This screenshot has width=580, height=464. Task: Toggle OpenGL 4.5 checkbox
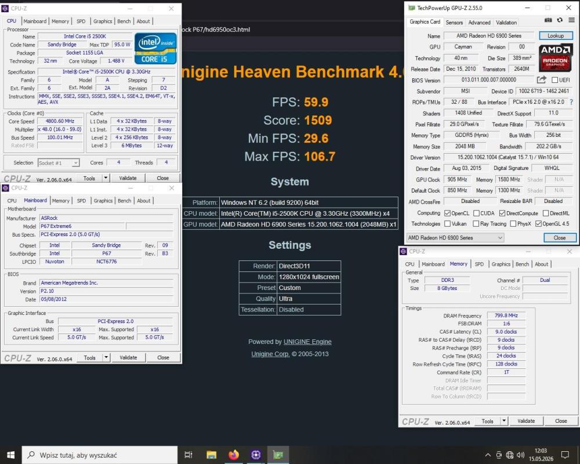(539, 223)
